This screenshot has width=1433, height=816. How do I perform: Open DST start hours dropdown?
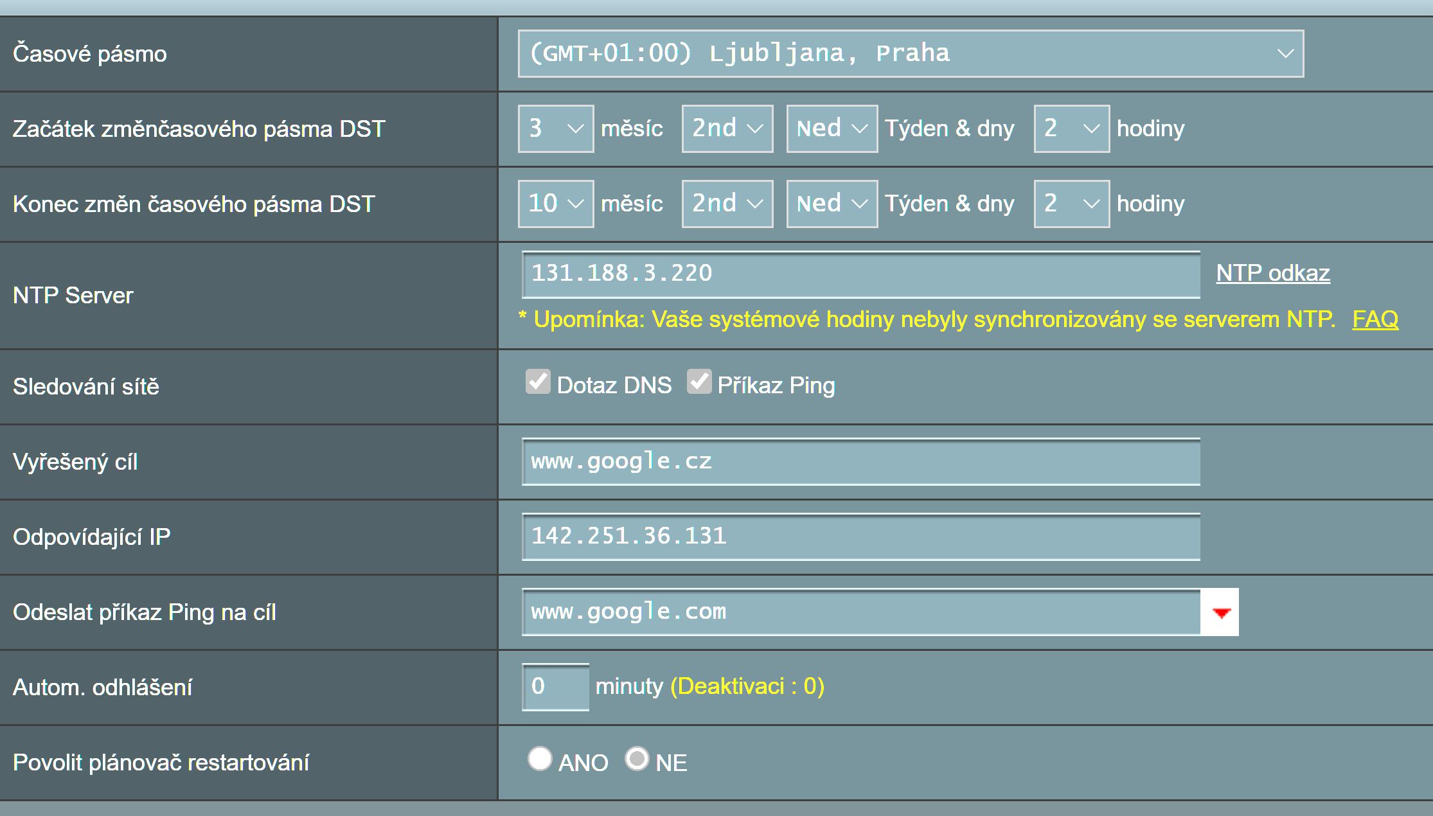pos(1071,129)
